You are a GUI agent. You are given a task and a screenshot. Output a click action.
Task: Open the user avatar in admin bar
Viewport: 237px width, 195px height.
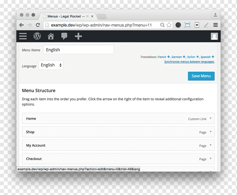pyautogui.click(x=214, y=36)
